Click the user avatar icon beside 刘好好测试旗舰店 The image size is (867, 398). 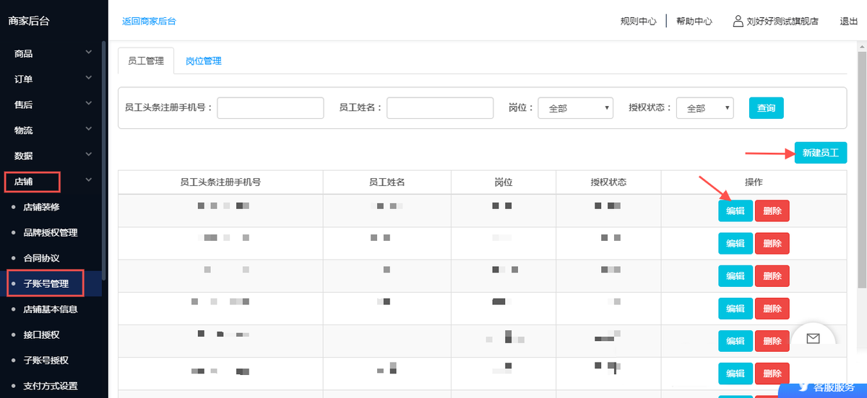pos(738,21)
